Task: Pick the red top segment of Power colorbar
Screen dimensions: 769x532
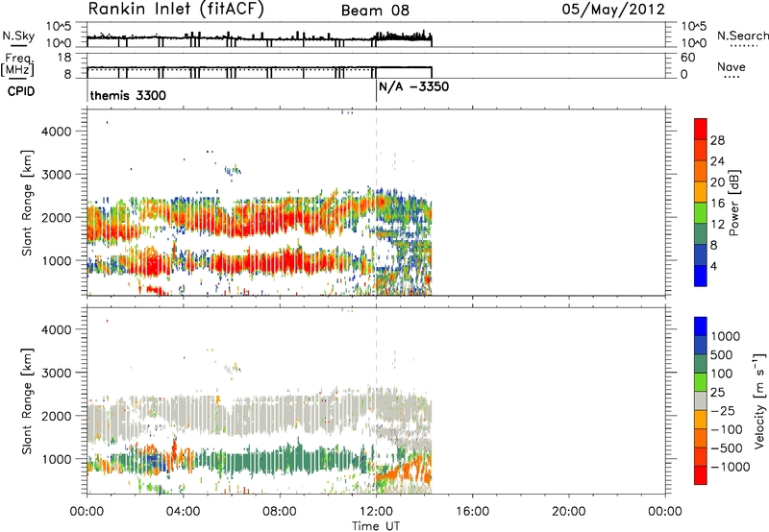Action: pyautogui.click(x=701, y=129)
